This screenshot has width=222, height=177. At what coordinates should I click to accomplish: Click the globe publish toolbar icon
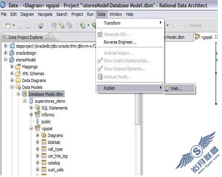[x=41, y=26]
